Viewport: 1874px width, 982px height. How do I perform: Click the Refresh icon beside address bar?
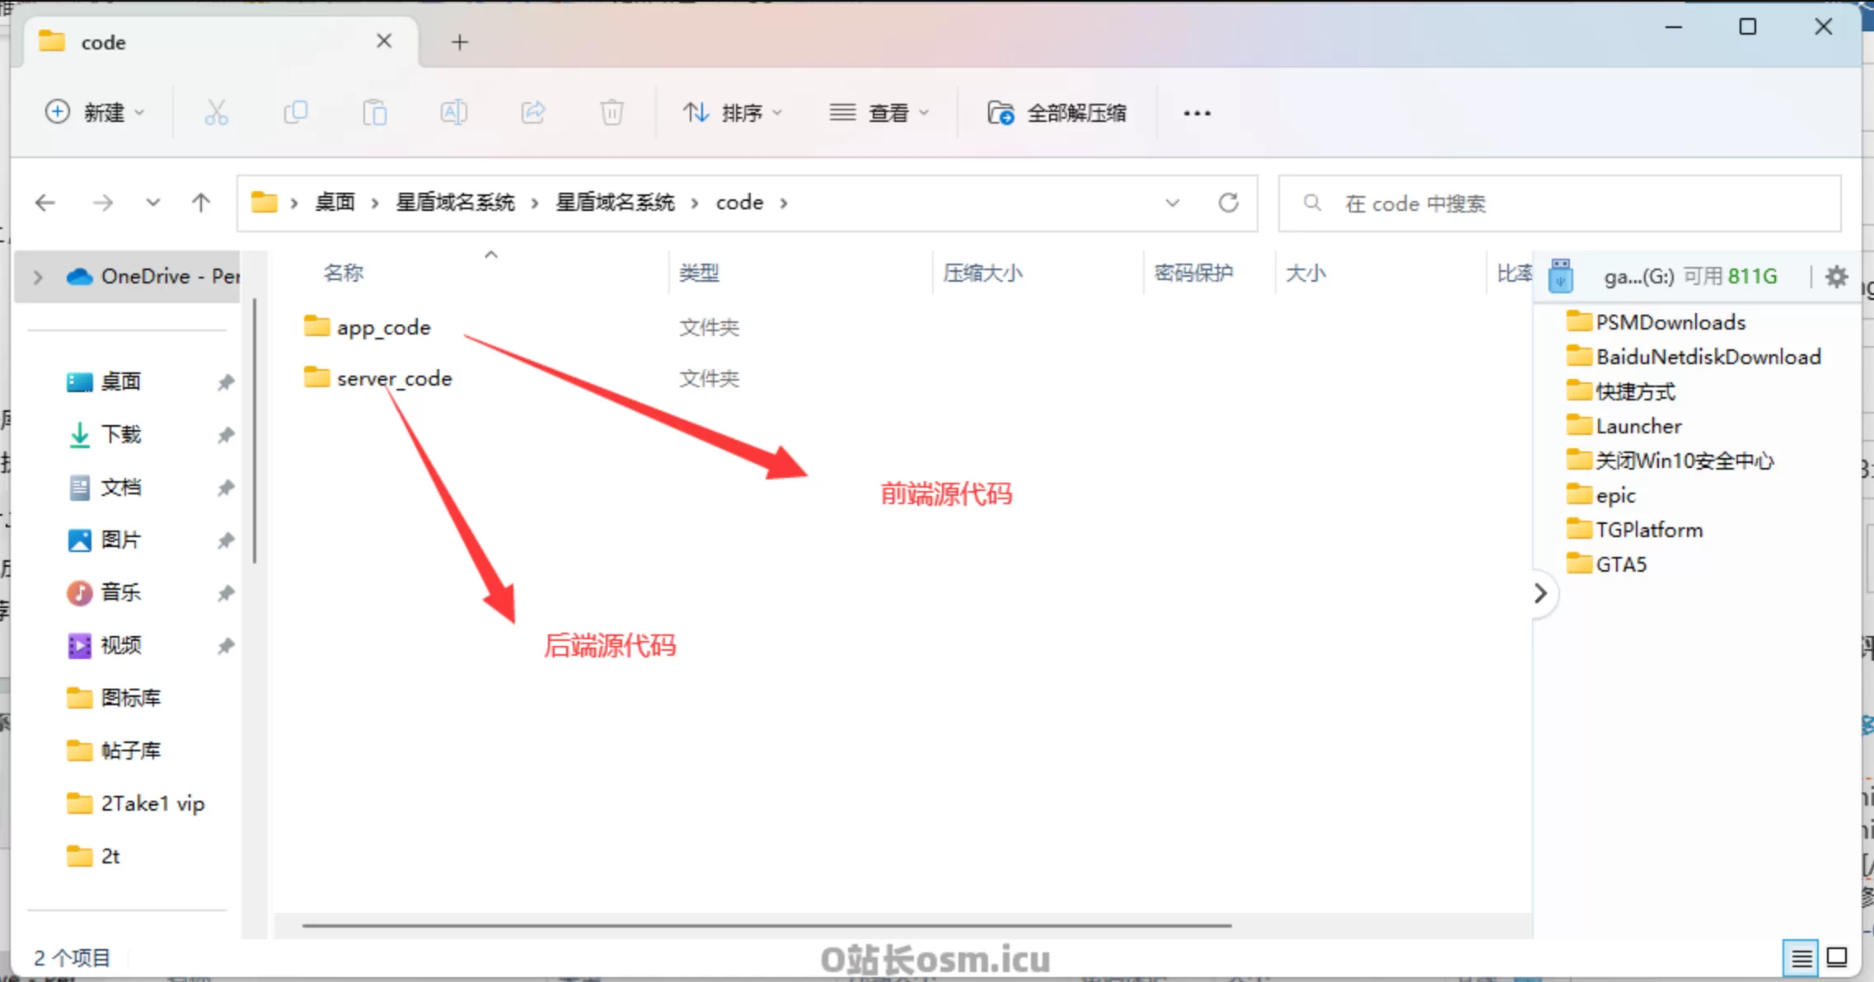click(1228, 203)
